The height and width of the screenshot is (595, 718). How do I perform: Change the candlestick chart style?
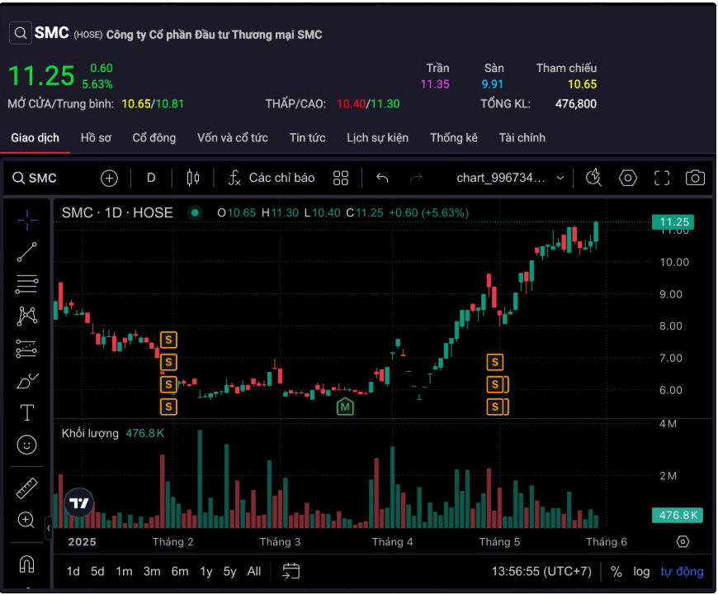[x=193, y=178]
